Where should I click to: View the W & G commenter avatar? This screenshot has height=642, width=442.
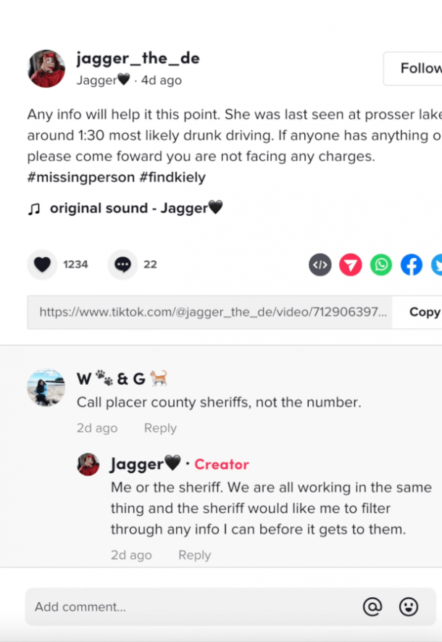pos(46,388)
